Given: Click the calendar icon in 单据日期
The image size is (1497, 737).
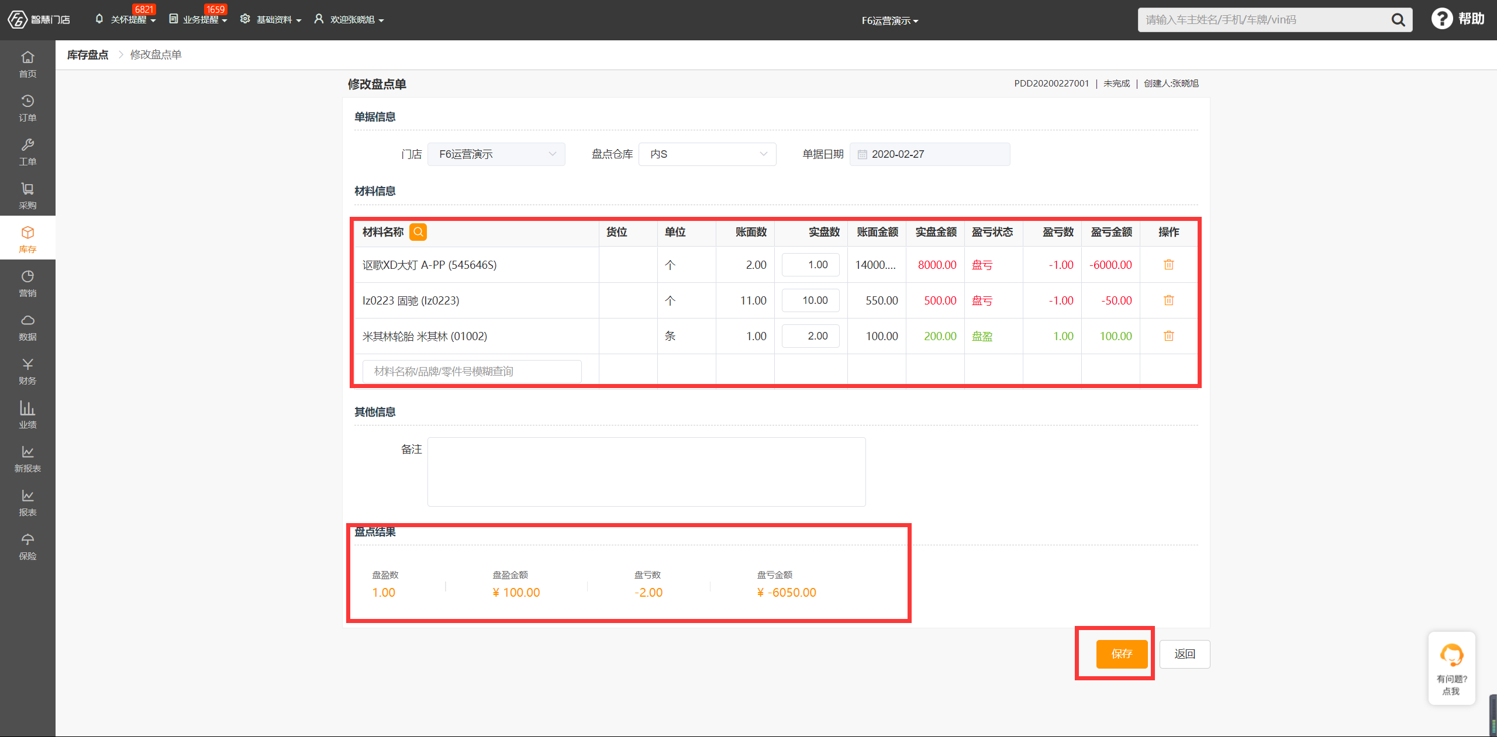Looking at the screenshot, I should 862,154.
